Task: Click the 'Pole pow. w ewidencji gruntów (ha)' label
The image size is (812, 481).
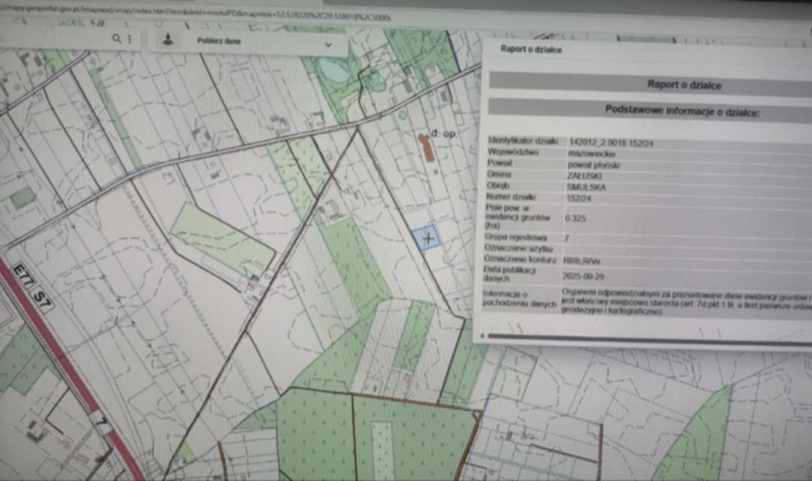Action: (517, 216)
